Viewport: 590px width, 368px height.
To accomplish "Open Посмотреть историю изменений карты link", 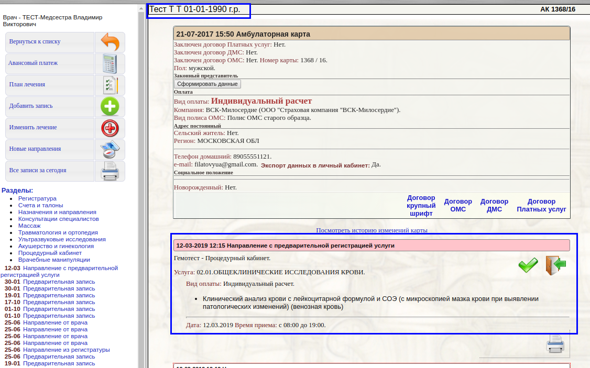I will (372, 230).
